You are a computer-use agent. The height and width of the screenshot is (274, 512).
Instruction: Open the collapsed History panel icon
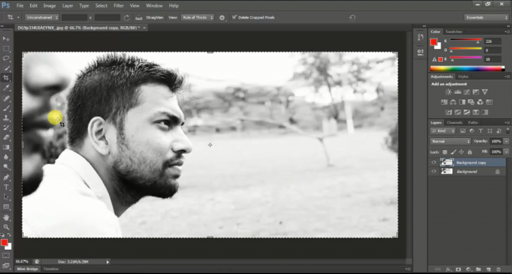[420, 38]
